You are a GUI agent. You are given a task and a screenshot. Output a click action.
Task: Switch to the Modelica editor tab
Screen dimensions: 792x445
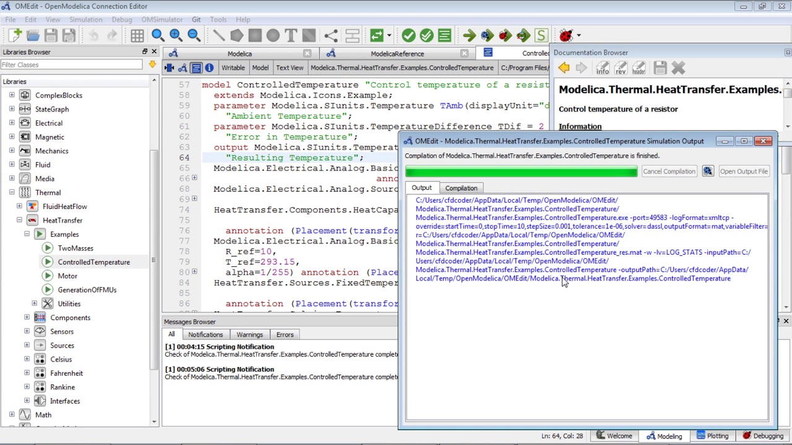click(239, 54)
